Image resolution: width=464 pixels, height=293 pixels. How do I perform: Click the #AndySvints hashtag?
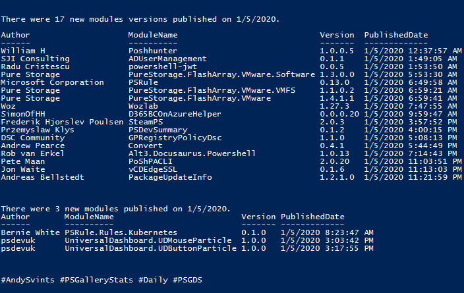click(x=28, y=280)
